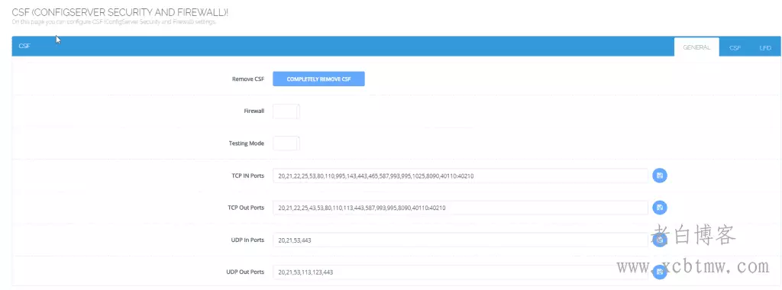The width and height of the screenshot is (782, 290).
Task: Click into the TCP Out Ports field
Action: [x=460, y=208]
